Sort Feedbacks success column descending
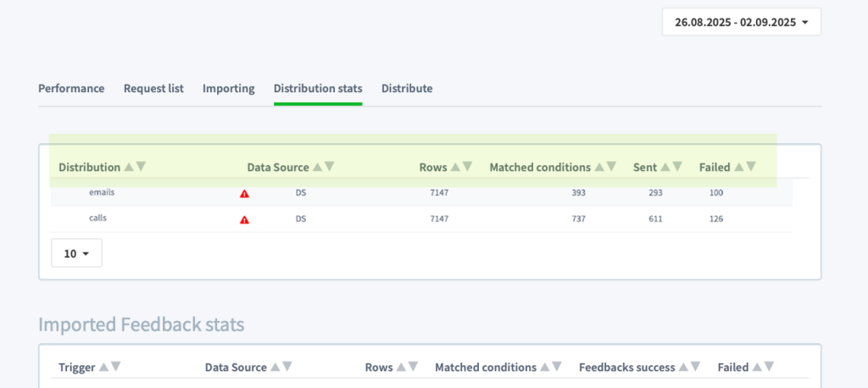 [696, 367]
